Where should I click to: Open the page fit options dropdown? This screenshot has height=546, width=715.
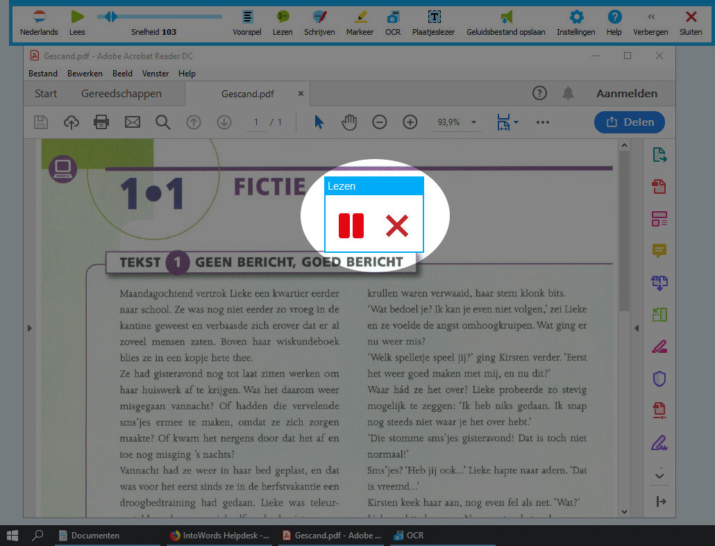507,122
